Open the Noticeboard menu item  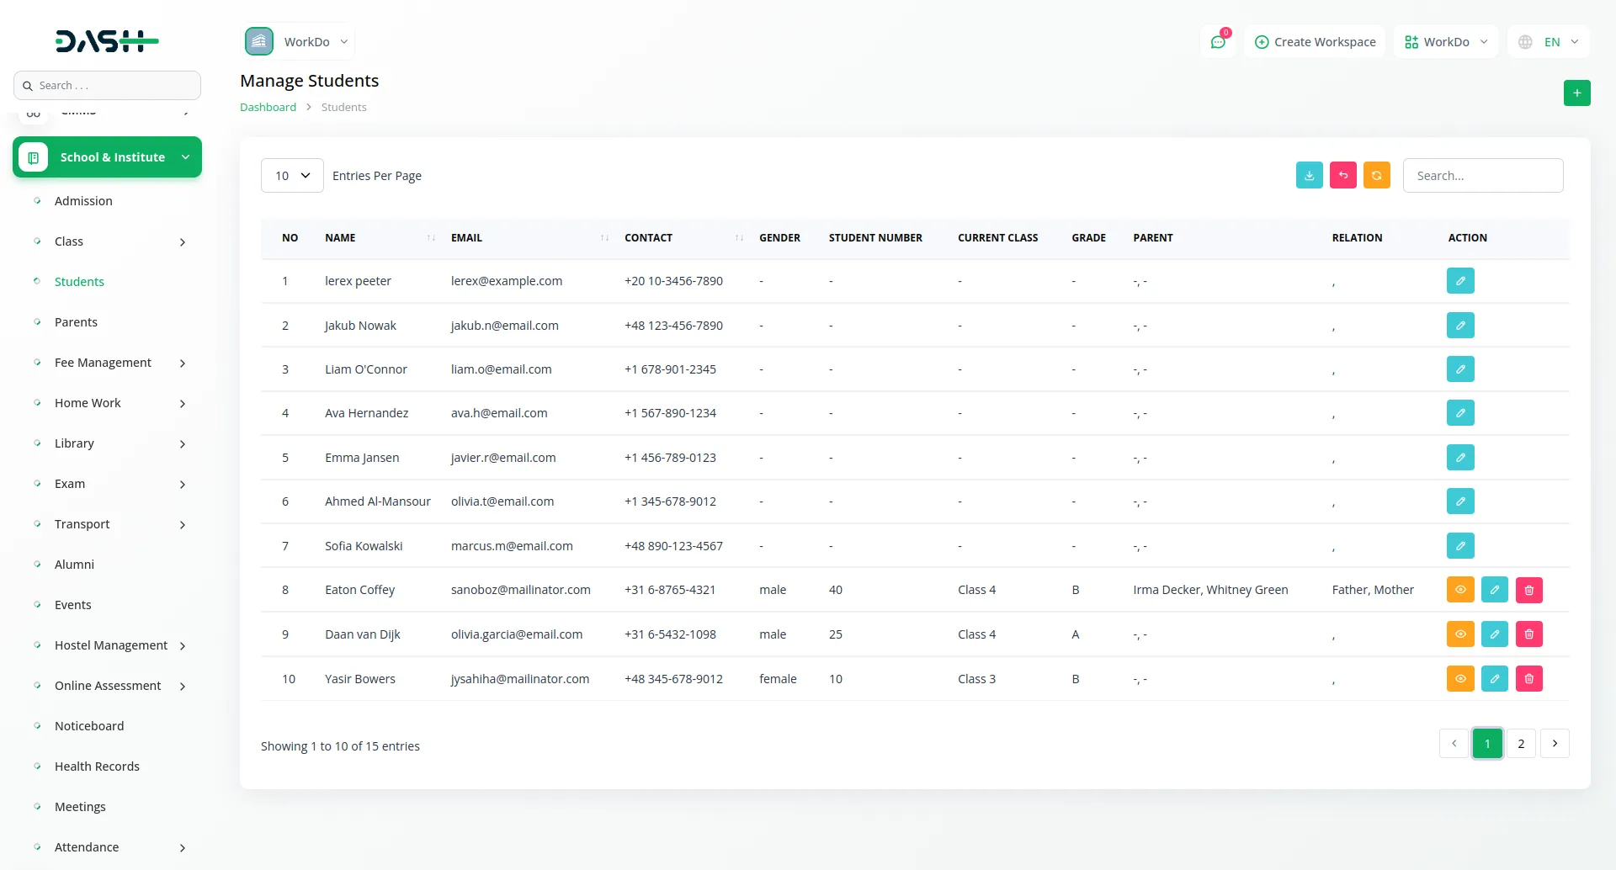[89, 726]
